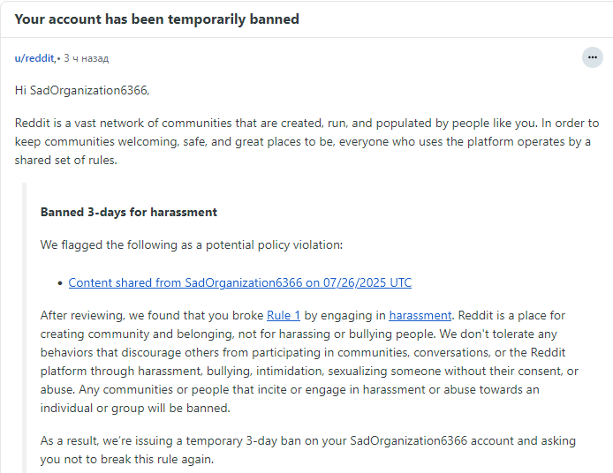Open the Rule 1 link
The height and width of the screenshot is (473, 613).
point(284,315)
